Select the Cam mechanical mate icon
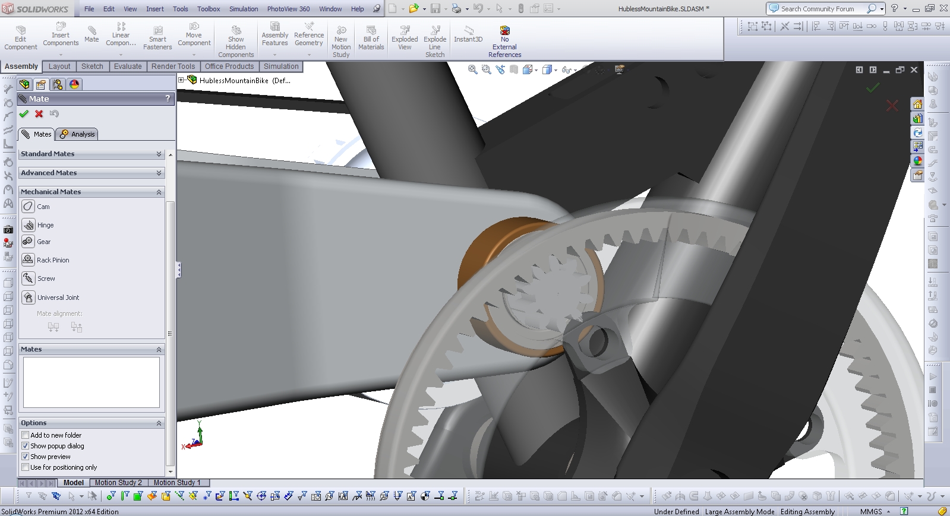Image resolution: width=950 pixels, height=516 pixels. pyautogui.click(x=28, y=207)
